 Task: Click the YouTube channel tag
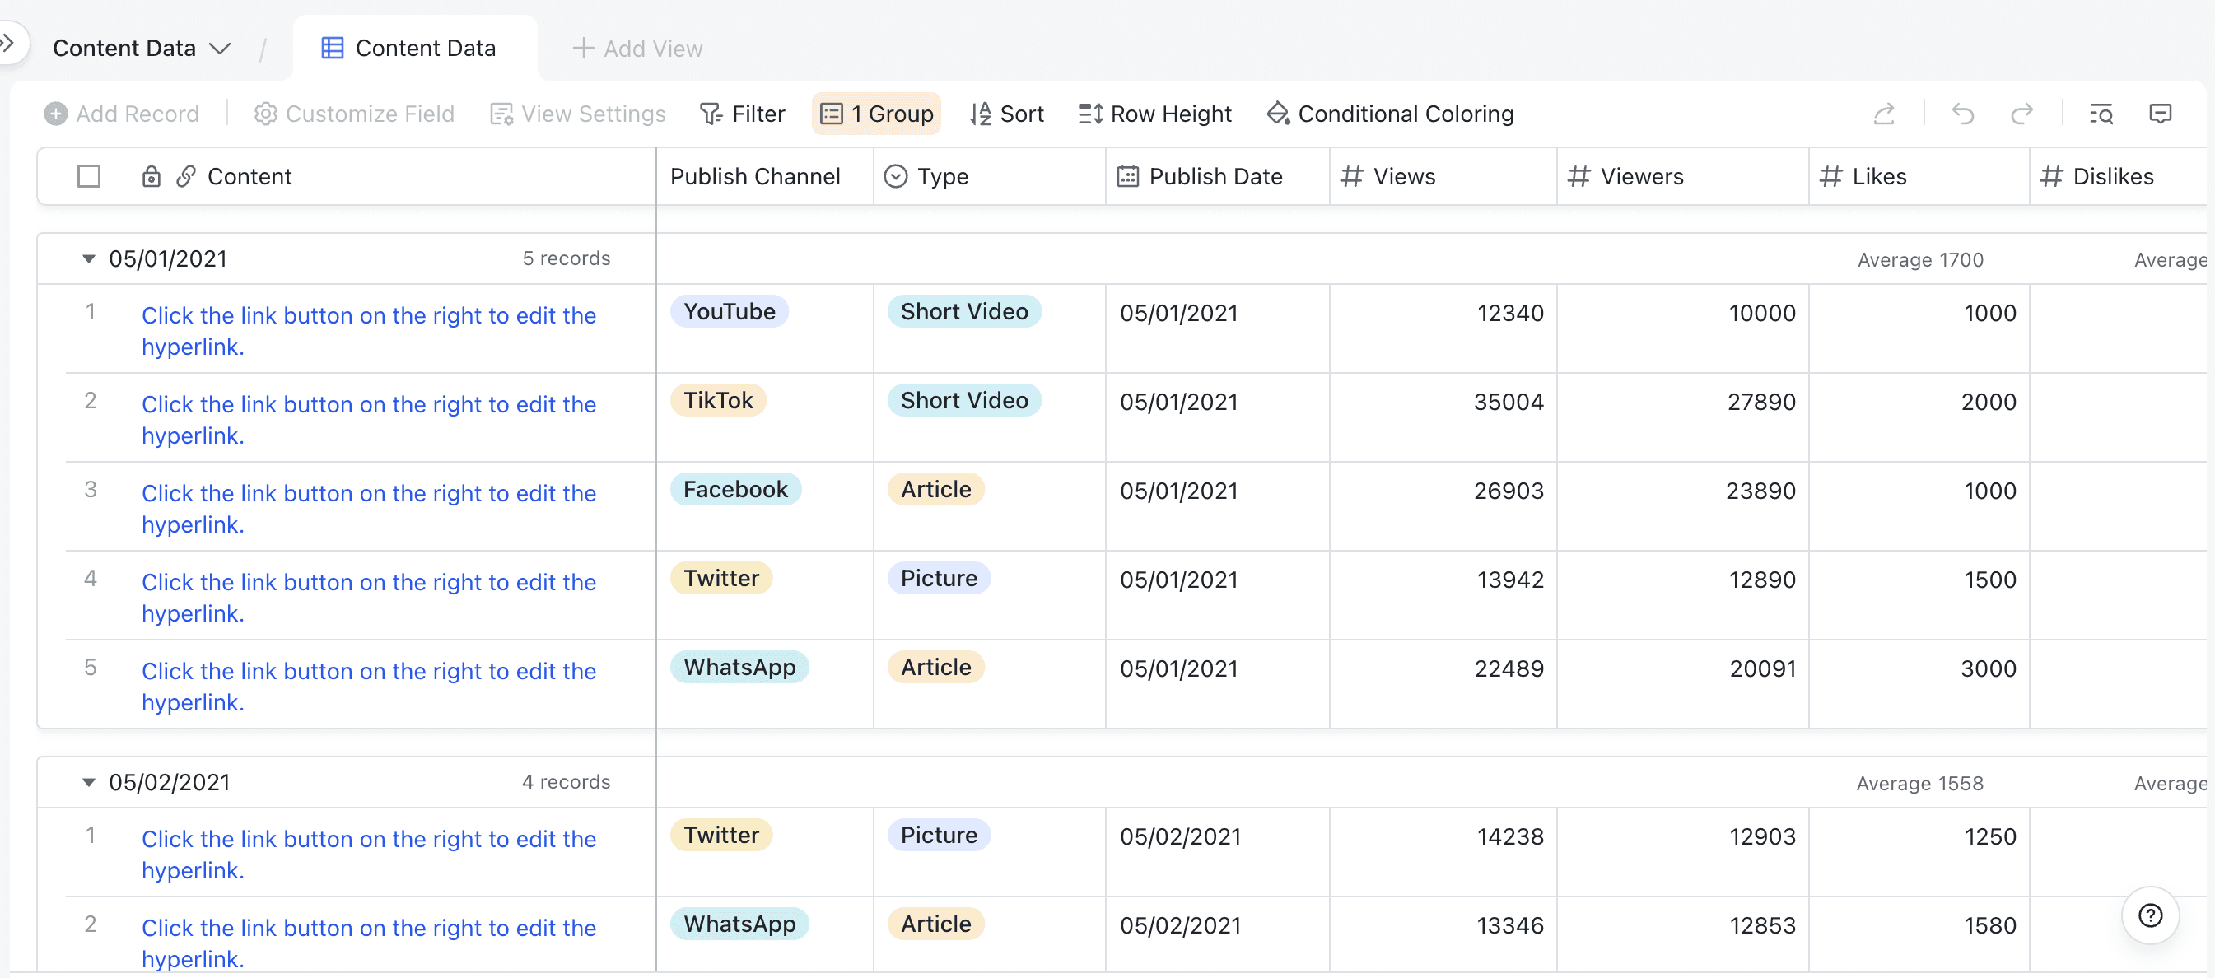(x=730, y=311)
